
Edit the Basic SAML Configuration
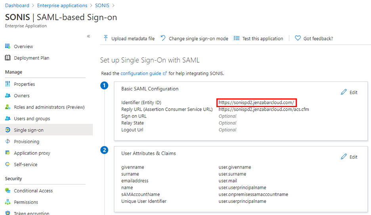pyautogui.click(x=349, y=92)
